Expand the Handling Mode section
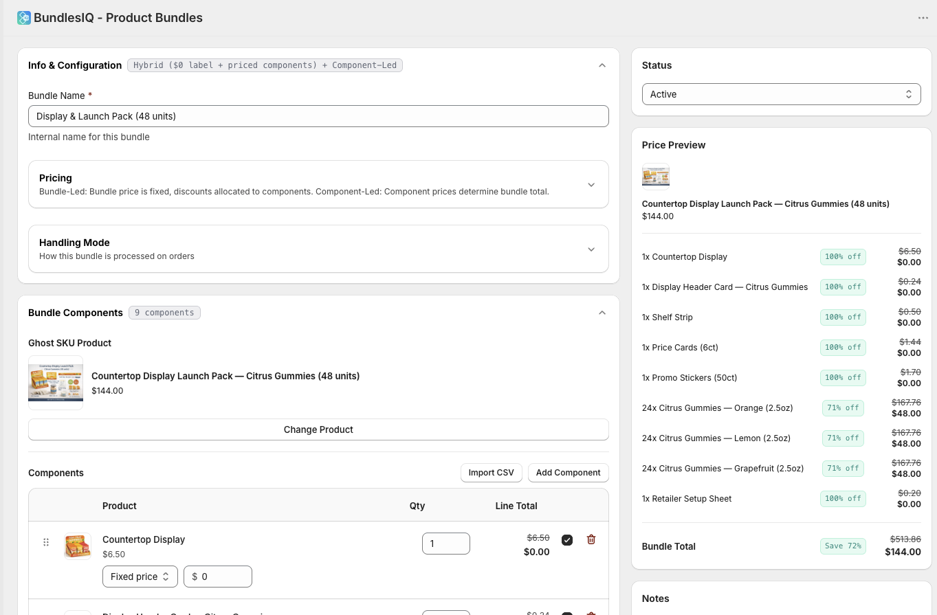Image resolution: width=937 pixels, height=615 pixels. [x=591, y=249]
